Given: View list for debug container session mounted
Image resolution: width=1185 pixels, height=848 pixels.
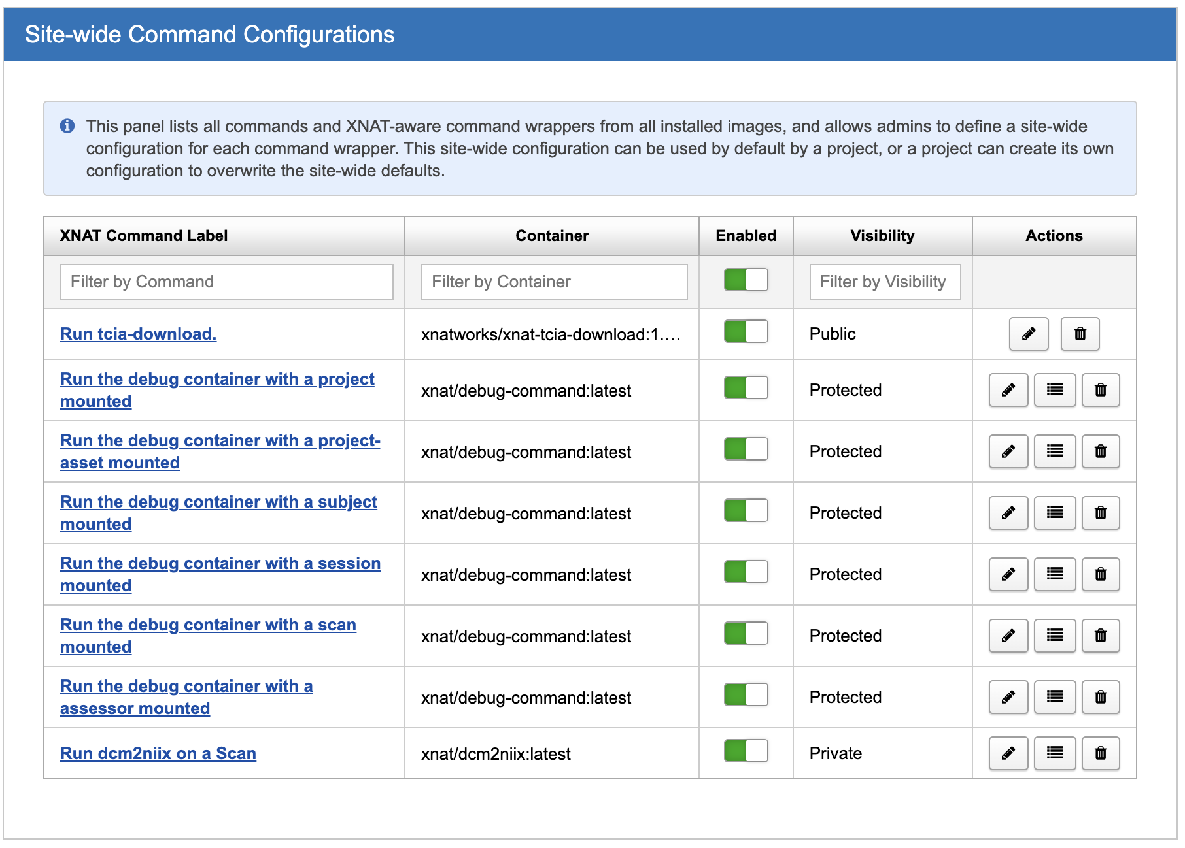Looking at the screenshot, I should (1054, 574).
